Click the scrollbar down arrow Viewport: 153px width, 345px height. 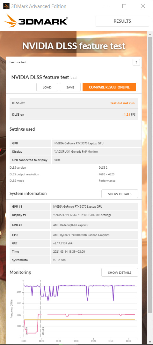(x=150, y=342)
